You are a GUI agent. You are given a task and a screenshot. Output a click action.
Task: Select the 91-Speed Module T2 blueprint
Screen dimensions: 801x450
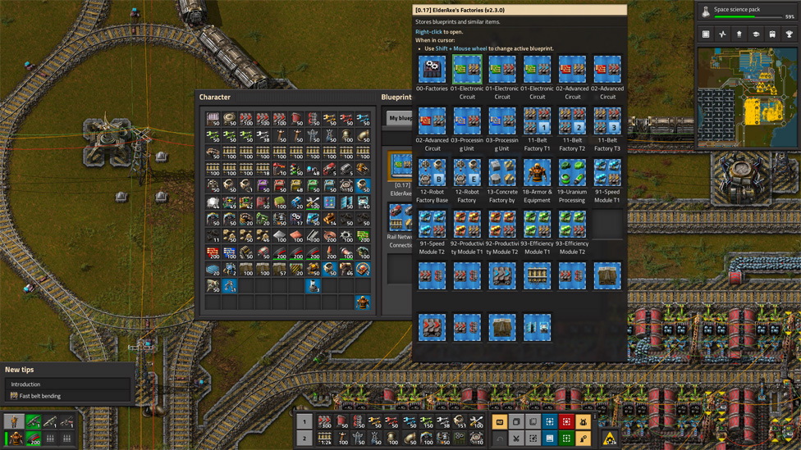433,224
